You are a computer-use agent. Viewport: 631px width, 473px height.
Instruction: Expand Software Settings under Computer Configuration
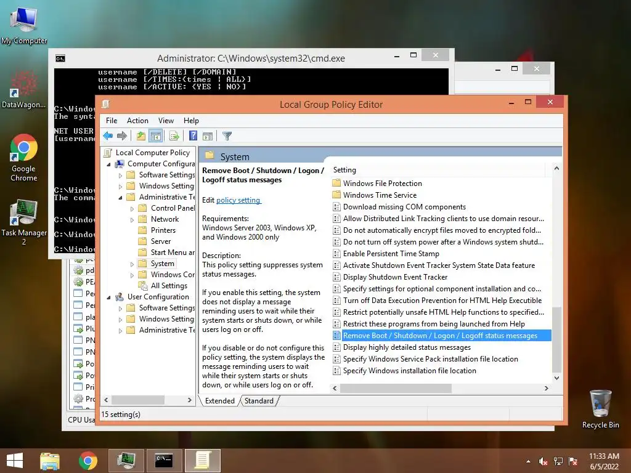(x=120, y=176)
